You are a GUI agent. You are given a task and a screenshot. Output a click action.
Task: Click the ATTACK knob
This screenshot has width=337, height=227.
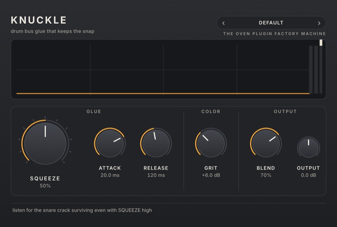point(110,143)
